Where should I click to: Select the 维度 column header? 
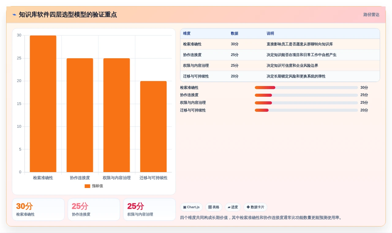tap(187, 34)
